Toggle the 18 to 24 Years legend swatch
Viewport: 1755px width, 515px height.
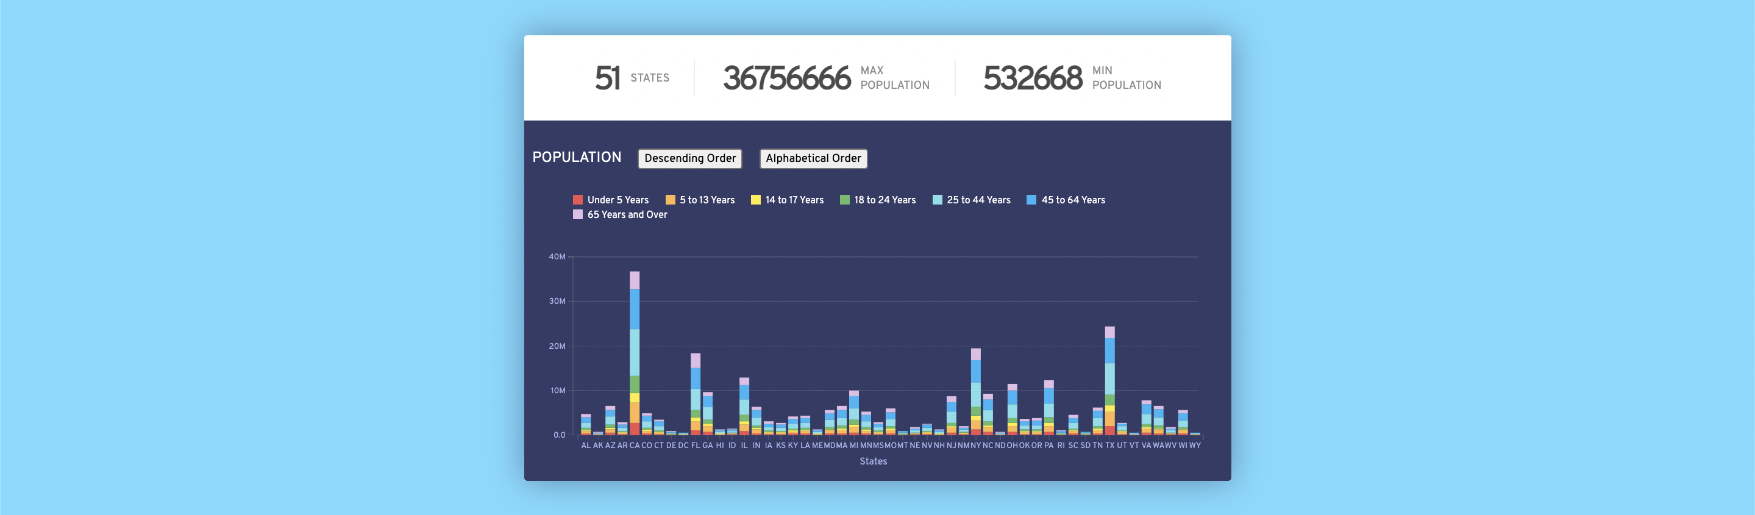click(845, 200)
